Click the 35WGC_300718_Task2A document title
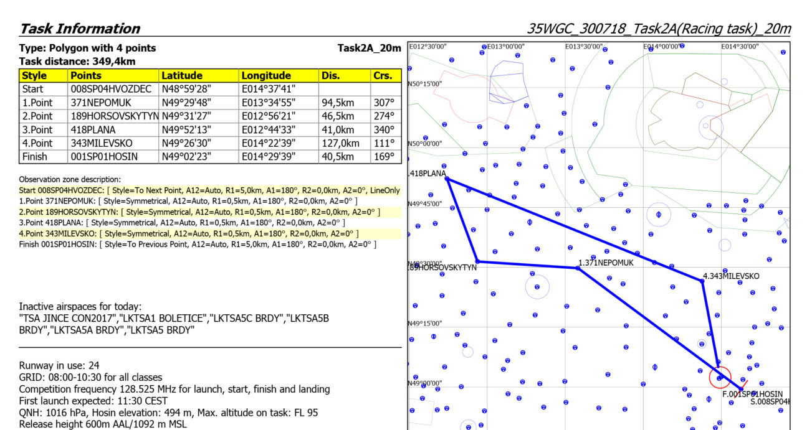 [x=659, y=29]
